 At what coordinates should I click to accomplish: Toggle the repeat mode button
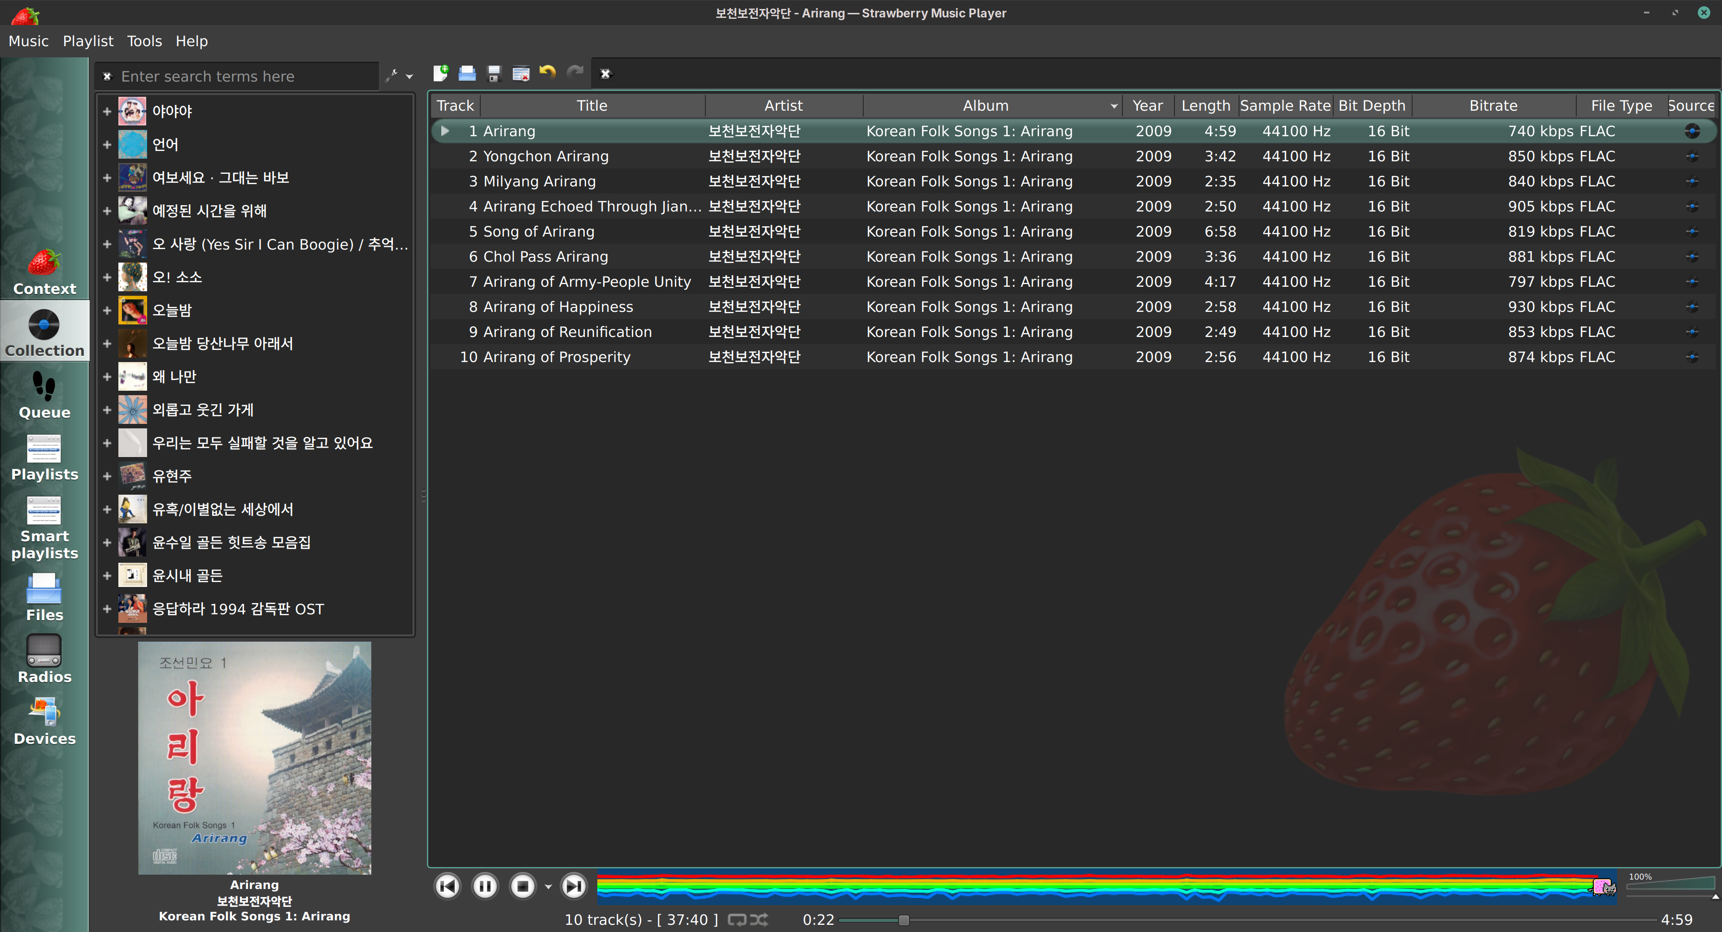pyautogui.click(x=737, y=920)
